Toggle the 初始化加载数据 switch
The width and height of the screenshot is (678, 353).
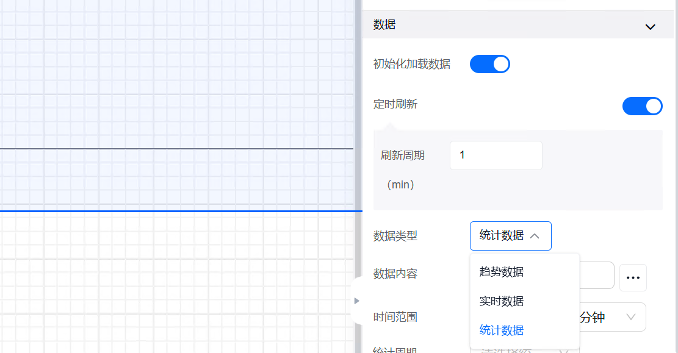coord(490,64)
